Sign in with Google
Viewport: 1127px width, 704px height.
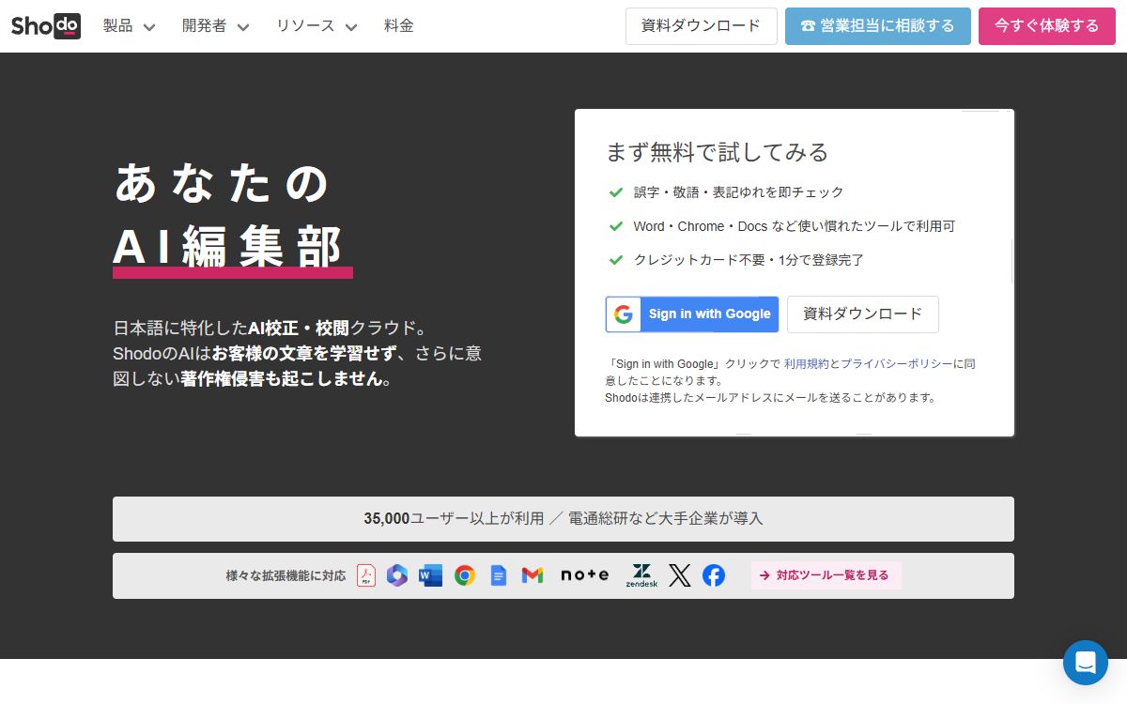[x=692, y=314]
